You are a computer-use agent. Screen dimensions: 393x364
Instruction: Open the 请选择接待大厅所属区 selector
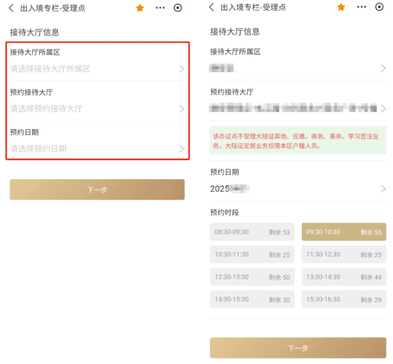click(x=97, y=69)
